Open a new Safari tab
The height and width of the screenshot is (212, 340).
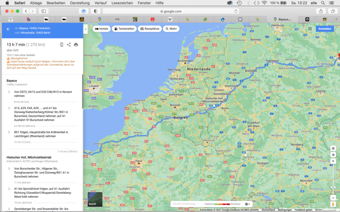pos(337,19)
